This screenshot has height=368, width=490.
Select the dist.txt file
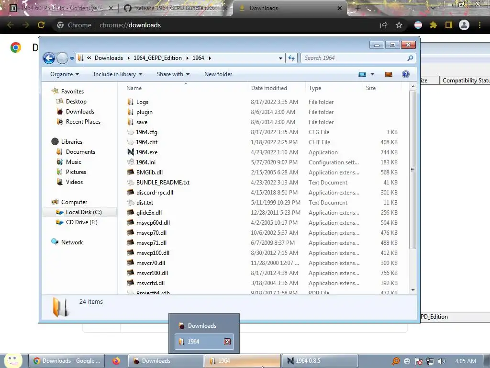(145, 203)
